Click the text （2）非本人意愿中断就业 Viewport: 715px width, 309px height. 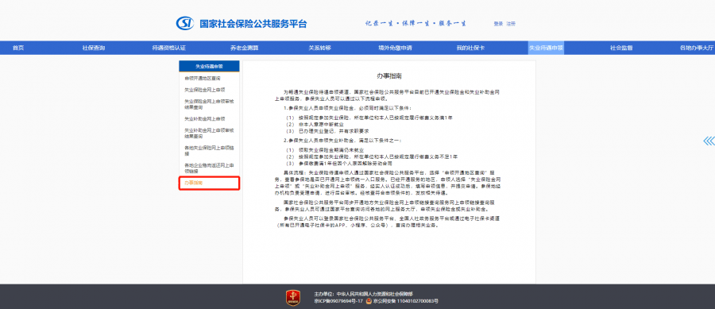[x=315, y=124]
